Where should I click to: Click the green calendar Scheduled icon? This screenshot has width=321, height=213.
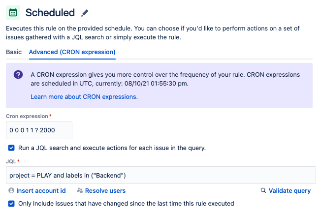[13, 12]
